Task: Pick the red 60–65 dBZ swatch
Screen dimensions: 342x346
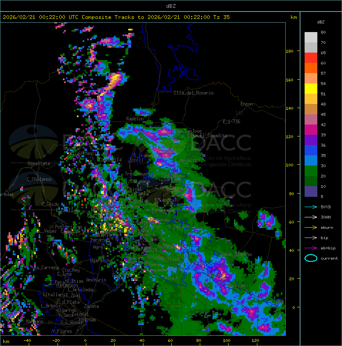Action: pyautogui.click(x=311, y=58)
